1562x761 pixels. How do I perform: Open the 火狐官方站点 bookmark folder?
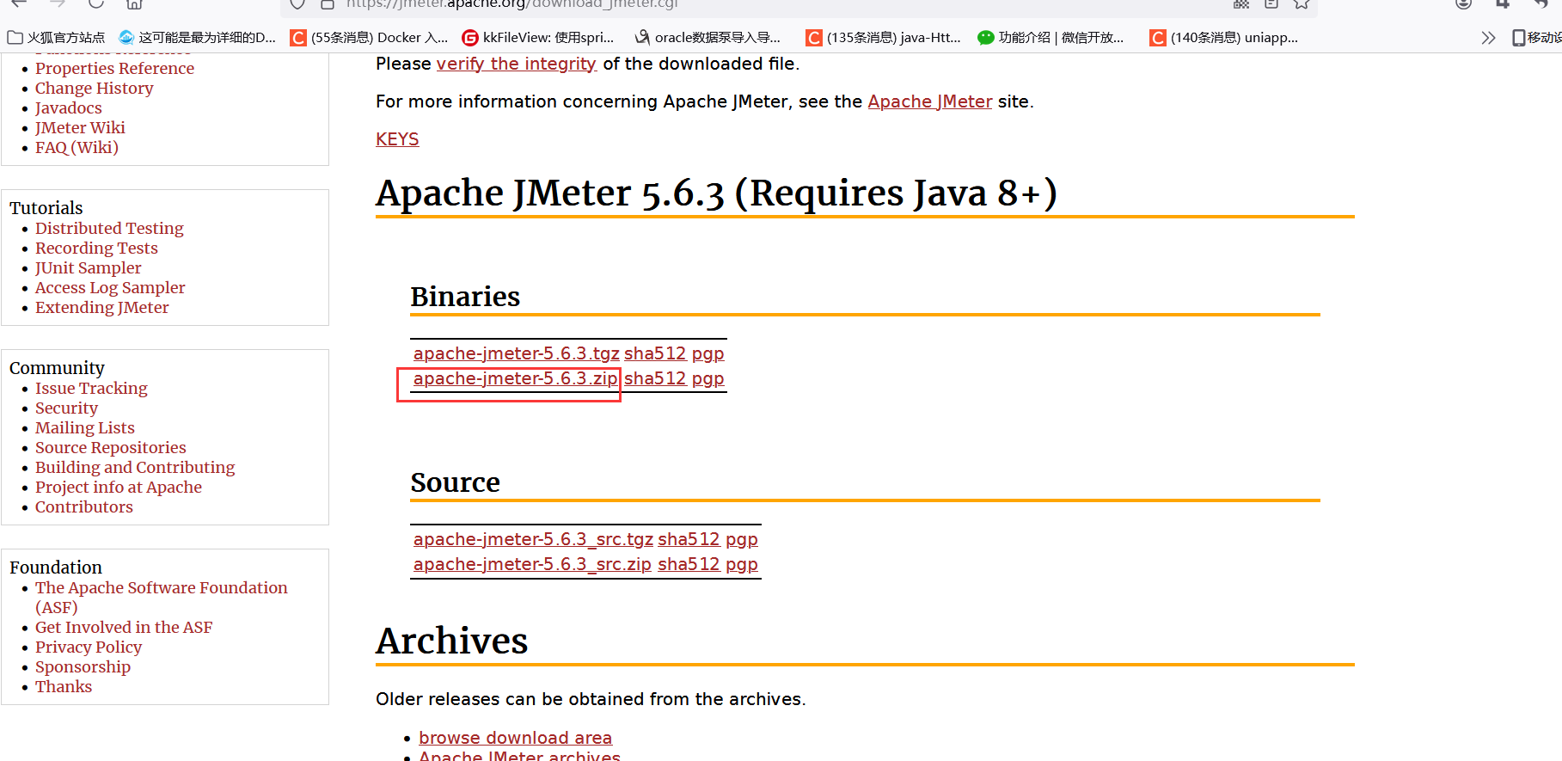pos(57,37)
